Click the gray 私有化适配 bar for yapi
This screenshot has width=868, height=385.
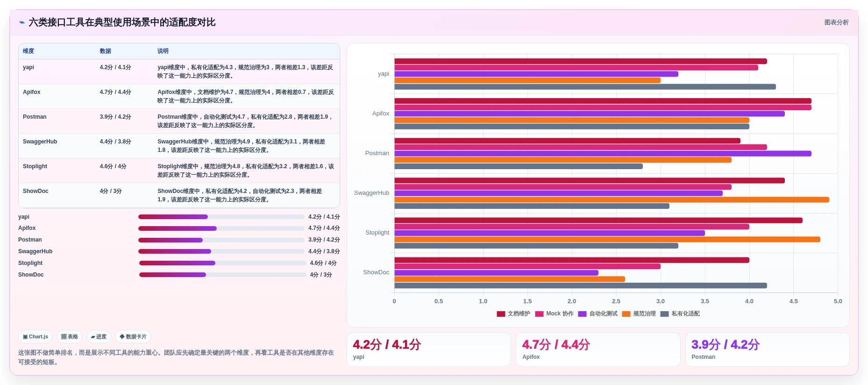pyautogui.click(x=585, y=87)
